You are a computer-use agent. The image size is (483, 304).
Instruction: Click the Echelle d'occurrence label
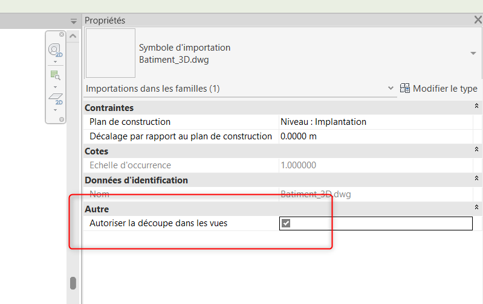coord(131,165)
